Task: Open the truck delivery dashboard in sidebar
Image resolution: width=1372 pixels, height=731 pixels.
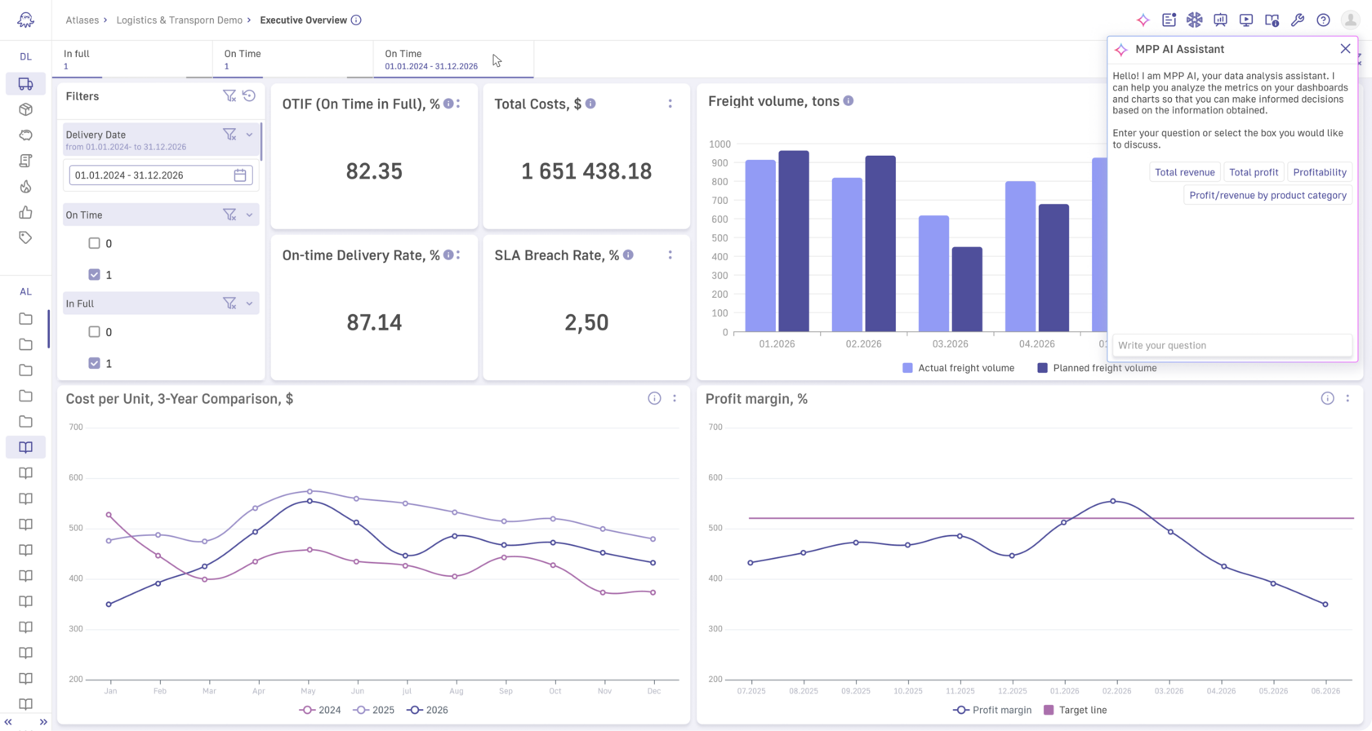Action: pyautogui.click(x=25, y=83)
